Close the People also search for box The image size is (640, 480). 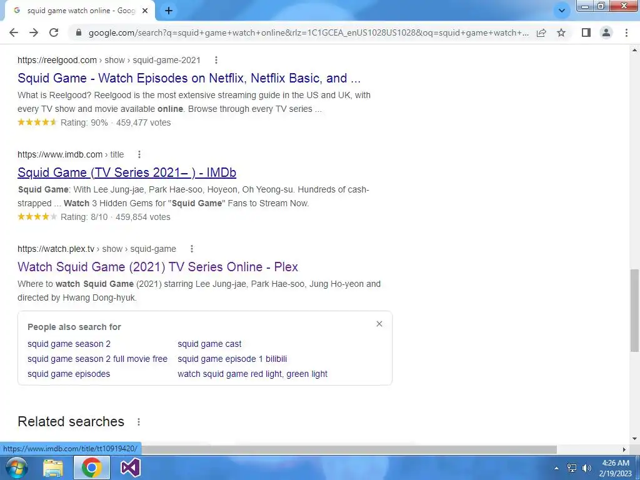tap(379, 324)
